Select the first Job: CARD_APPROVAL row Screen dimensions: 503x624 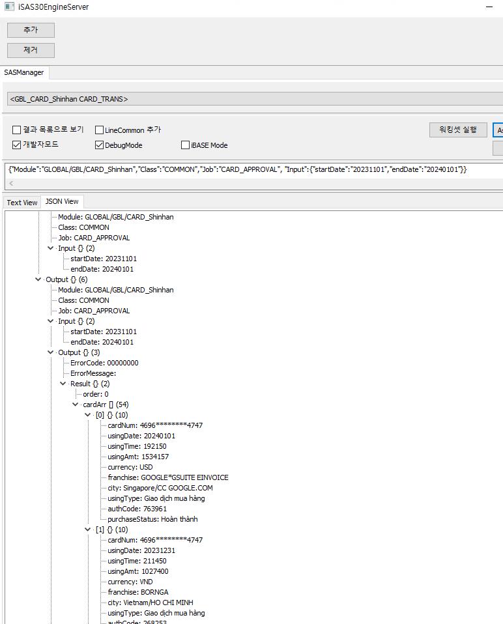pyautogui.click(x=94, y=238)
